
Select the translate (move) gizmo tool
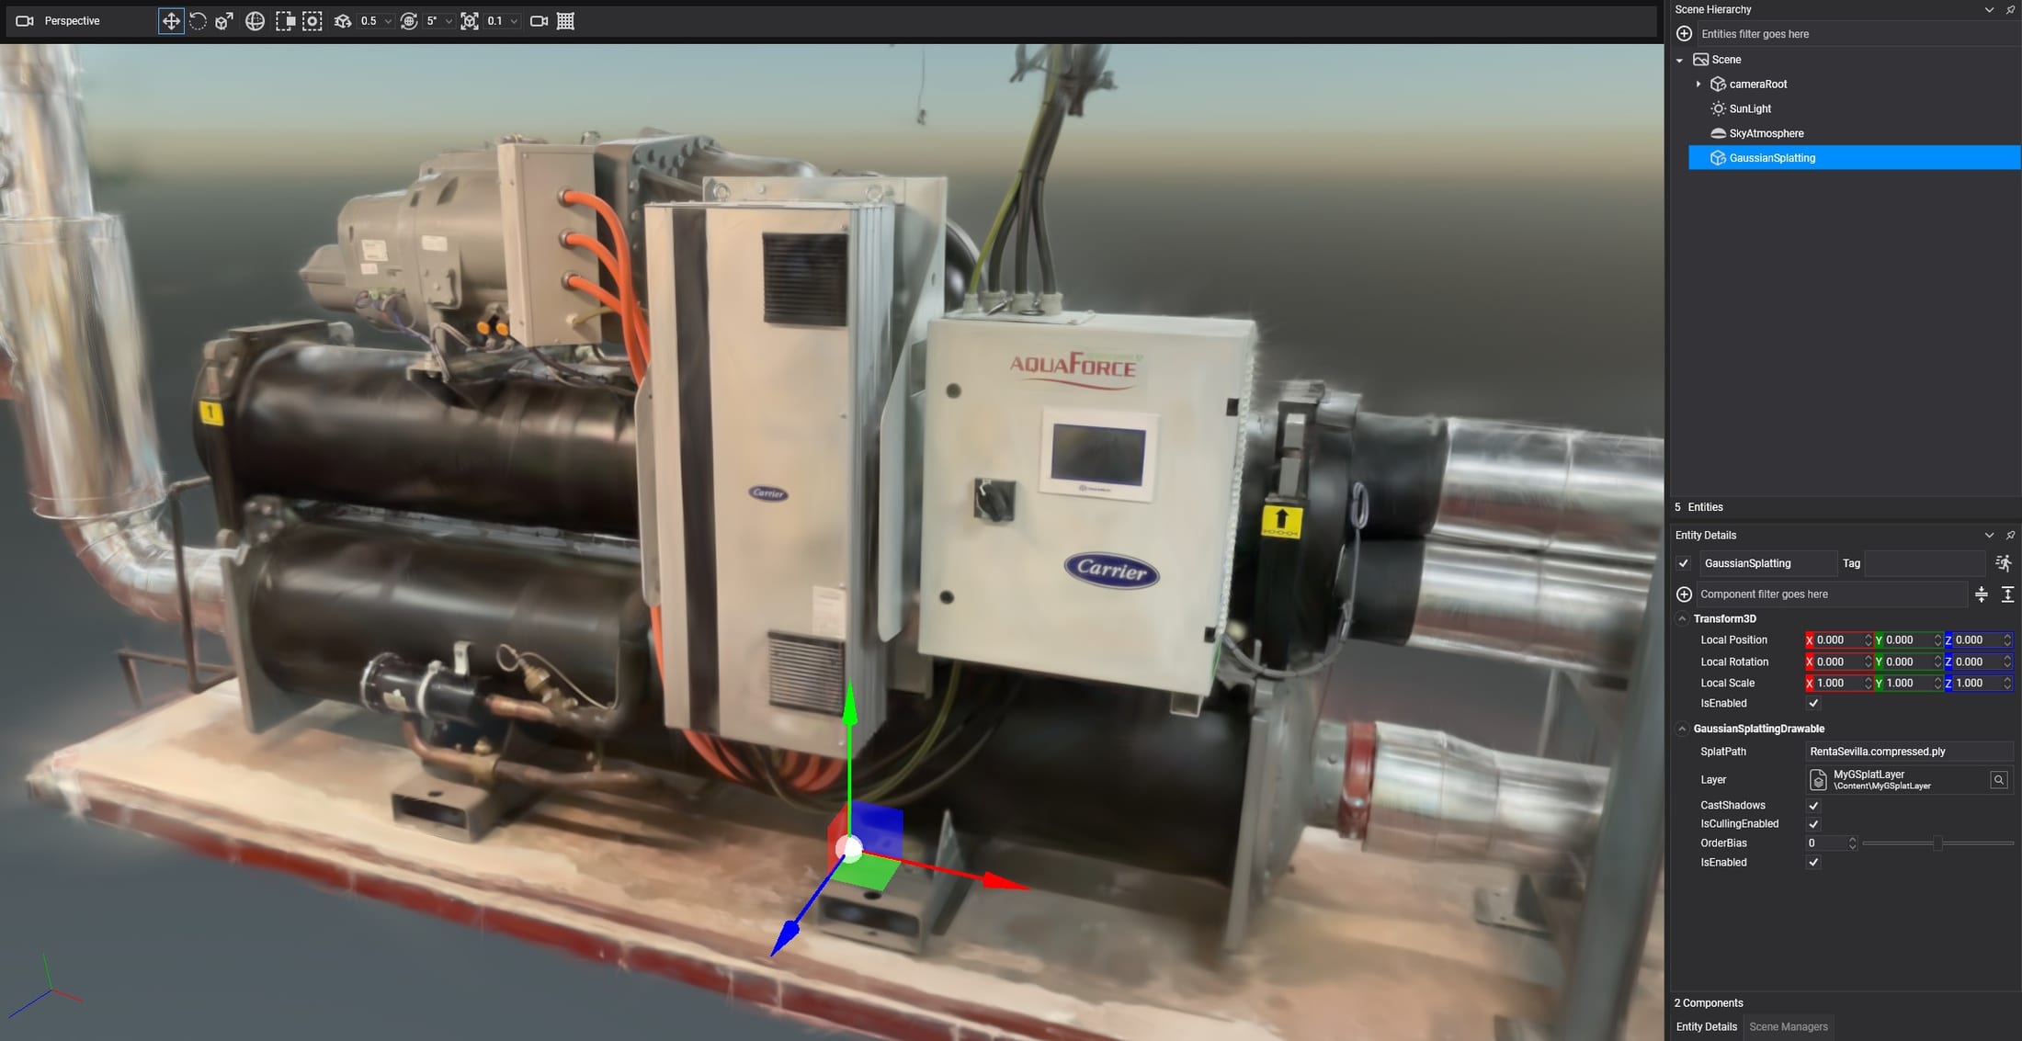click(x=171, y=21)
